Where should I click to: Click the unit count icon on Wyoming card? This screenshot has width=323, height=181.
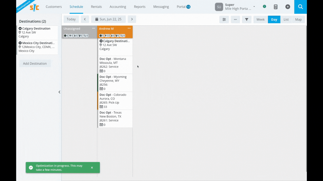(x=101, y=89)
